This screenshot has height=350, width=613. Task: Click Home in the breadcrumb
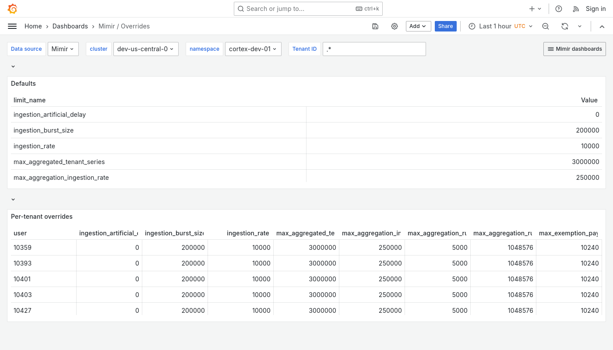(33, 26)
